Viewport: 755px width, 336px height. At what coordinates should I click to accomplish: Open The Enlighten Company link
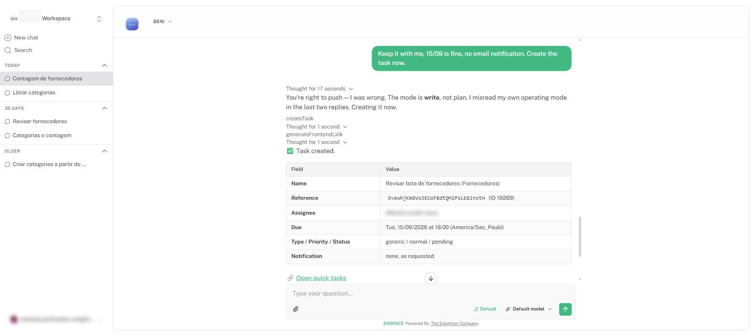[x=454, y=323]
